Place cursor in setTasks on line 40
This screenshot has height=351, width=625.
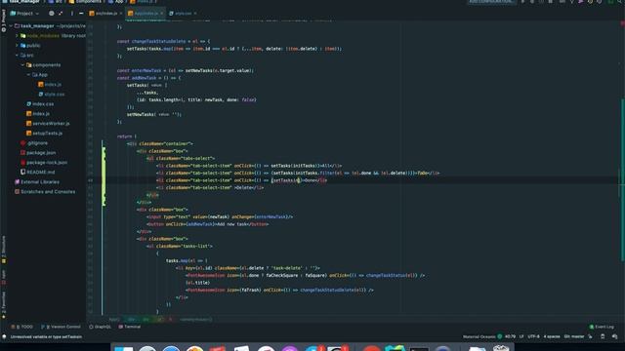(284, 180)
